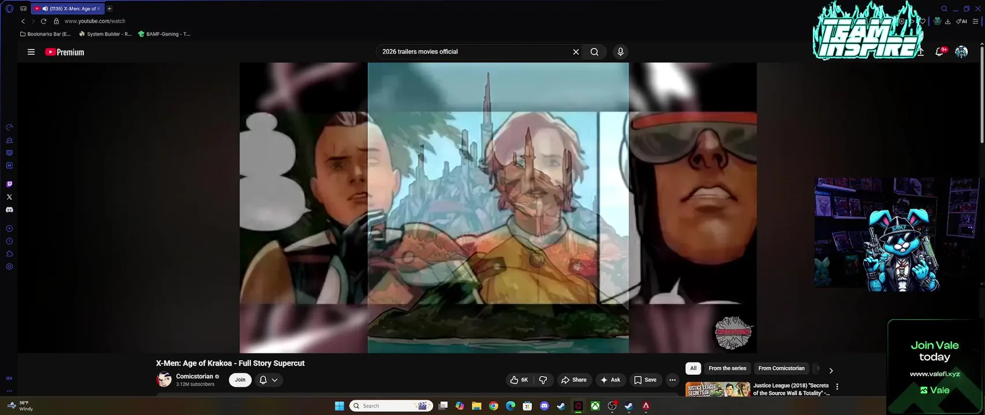Open Xbox app from taskbar
Viewport: 985px width, 415px height.
pyautogui.click(x=595, y=406)
